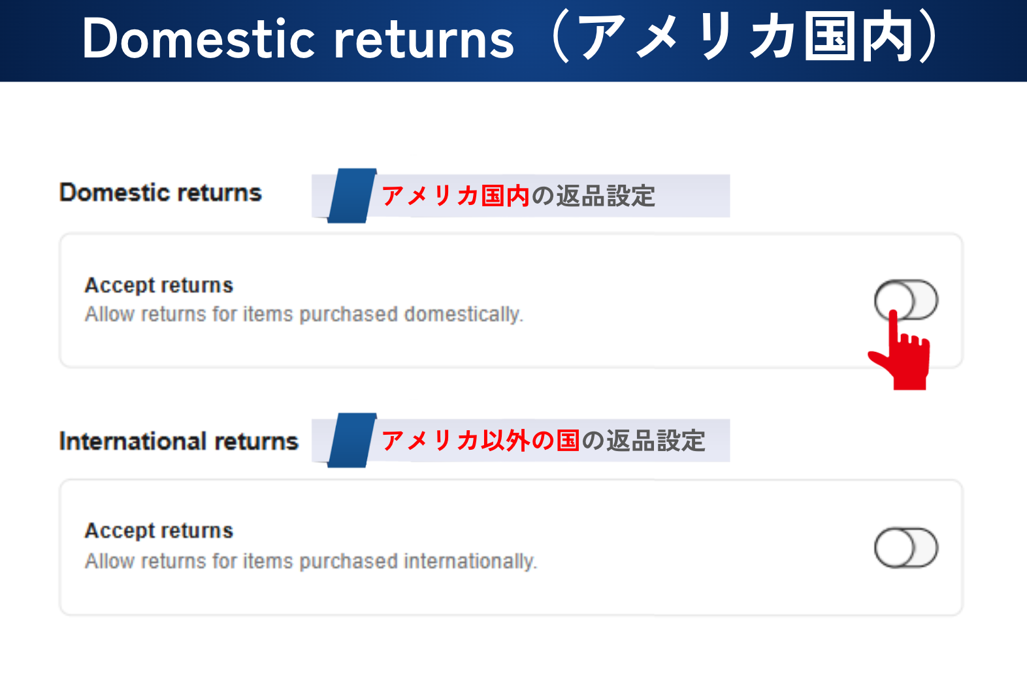This screenshot has width=1027, height=675.
Task: Enable the domestic Accept returns toggle
Action: click(x=906, y=300)
